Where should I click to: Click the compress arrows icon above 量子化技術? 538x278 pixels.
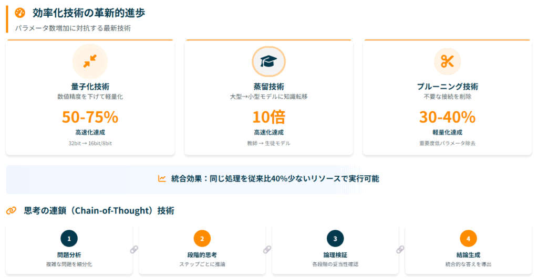[x=90, y=61]
